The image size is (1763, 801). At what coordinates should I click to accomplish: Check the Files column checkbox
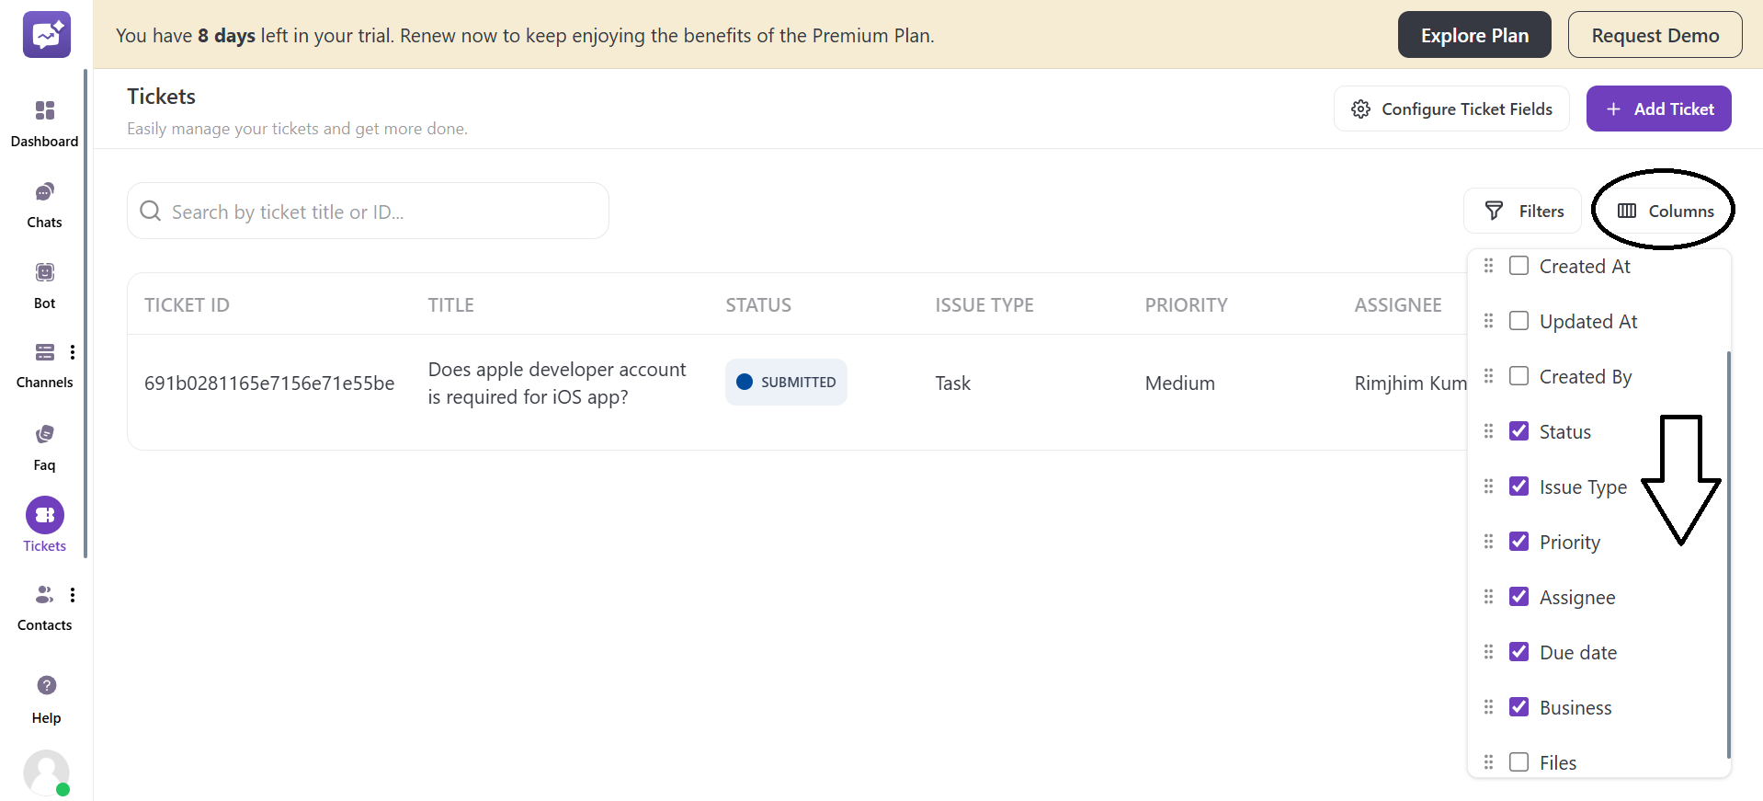pos(1519,762)
